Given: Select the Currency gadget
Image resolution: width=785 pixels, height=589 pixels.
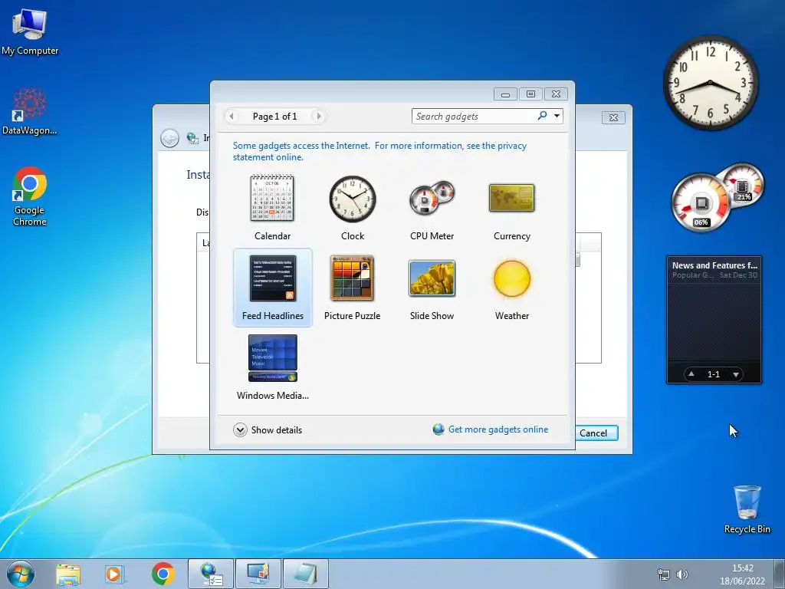Looking at the screenshot, I should [511, 207].
